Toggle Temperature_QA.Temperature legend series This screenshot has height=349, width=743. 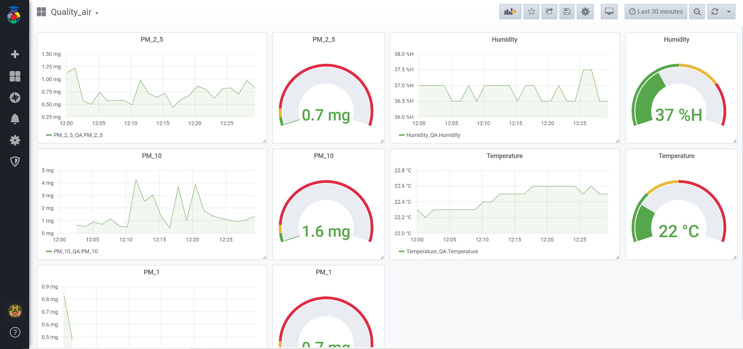point(442,251)
